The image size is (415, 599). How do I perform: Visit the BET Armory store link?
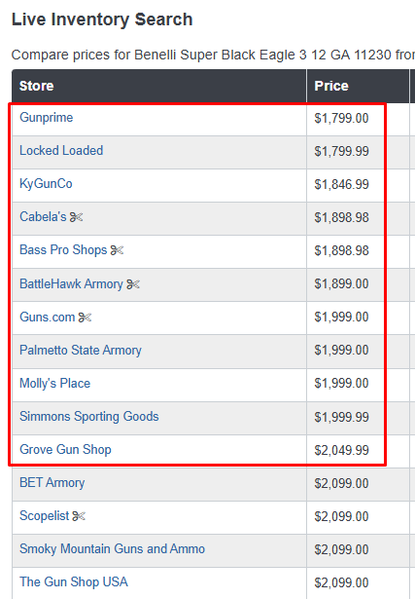point(52,483)
